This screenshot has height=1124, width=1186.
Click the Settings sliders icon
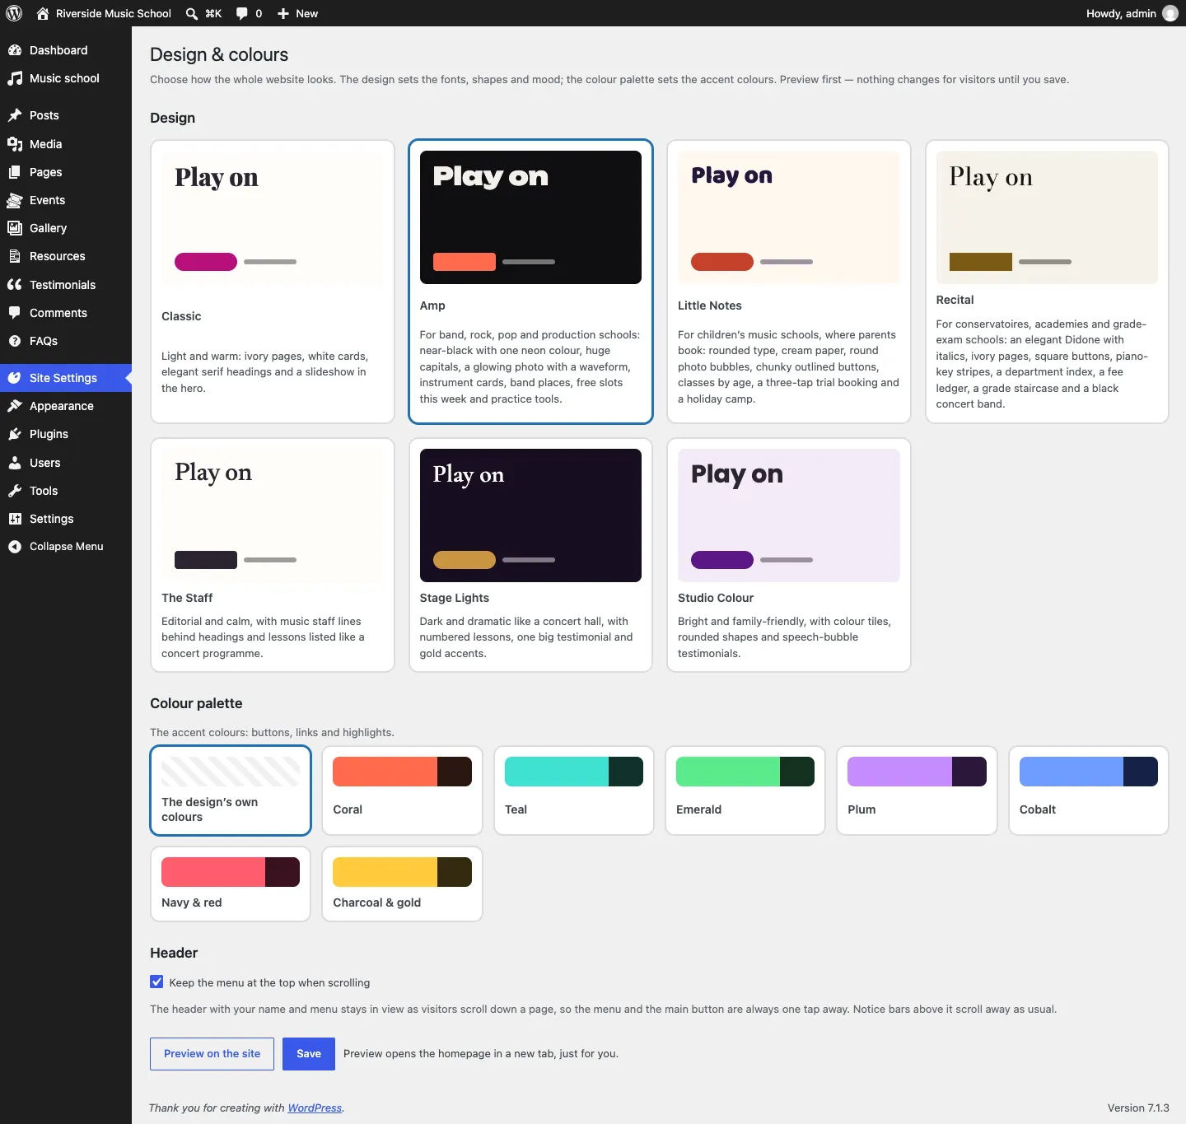15,519
